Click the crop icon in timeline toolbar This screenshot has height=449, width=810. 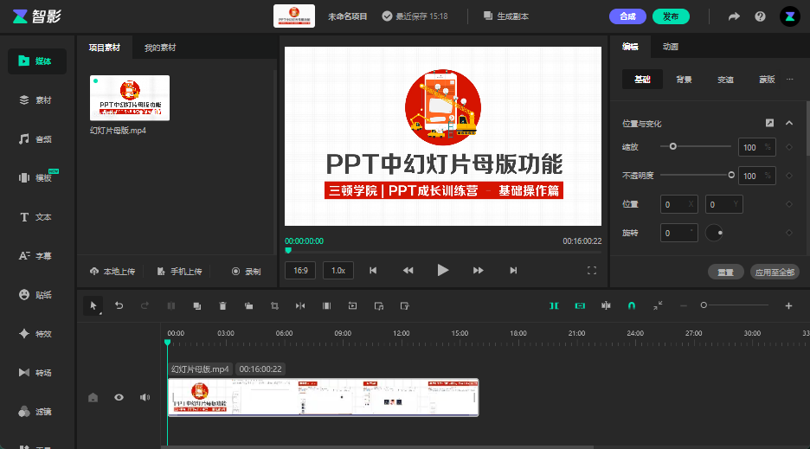(274, 306)
